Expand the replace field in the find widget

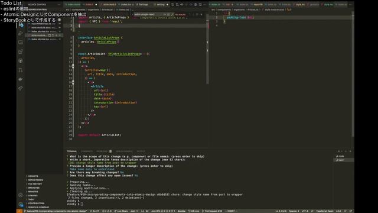click(x=132, y=14)
